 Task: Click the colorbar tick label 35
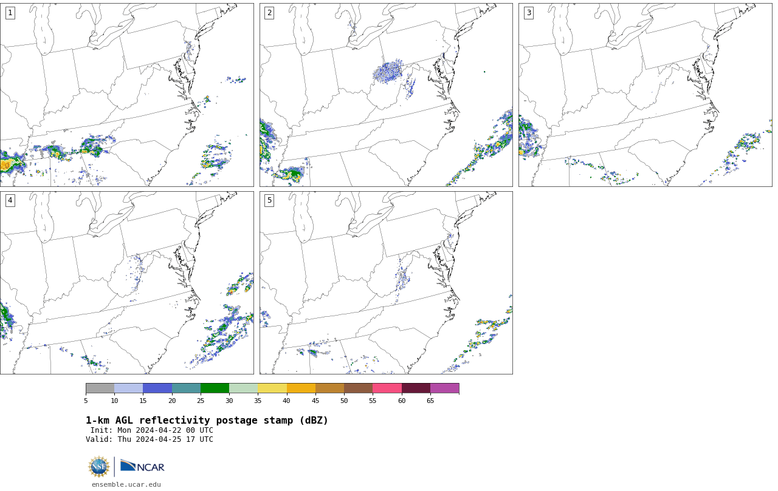coord(258,401)
